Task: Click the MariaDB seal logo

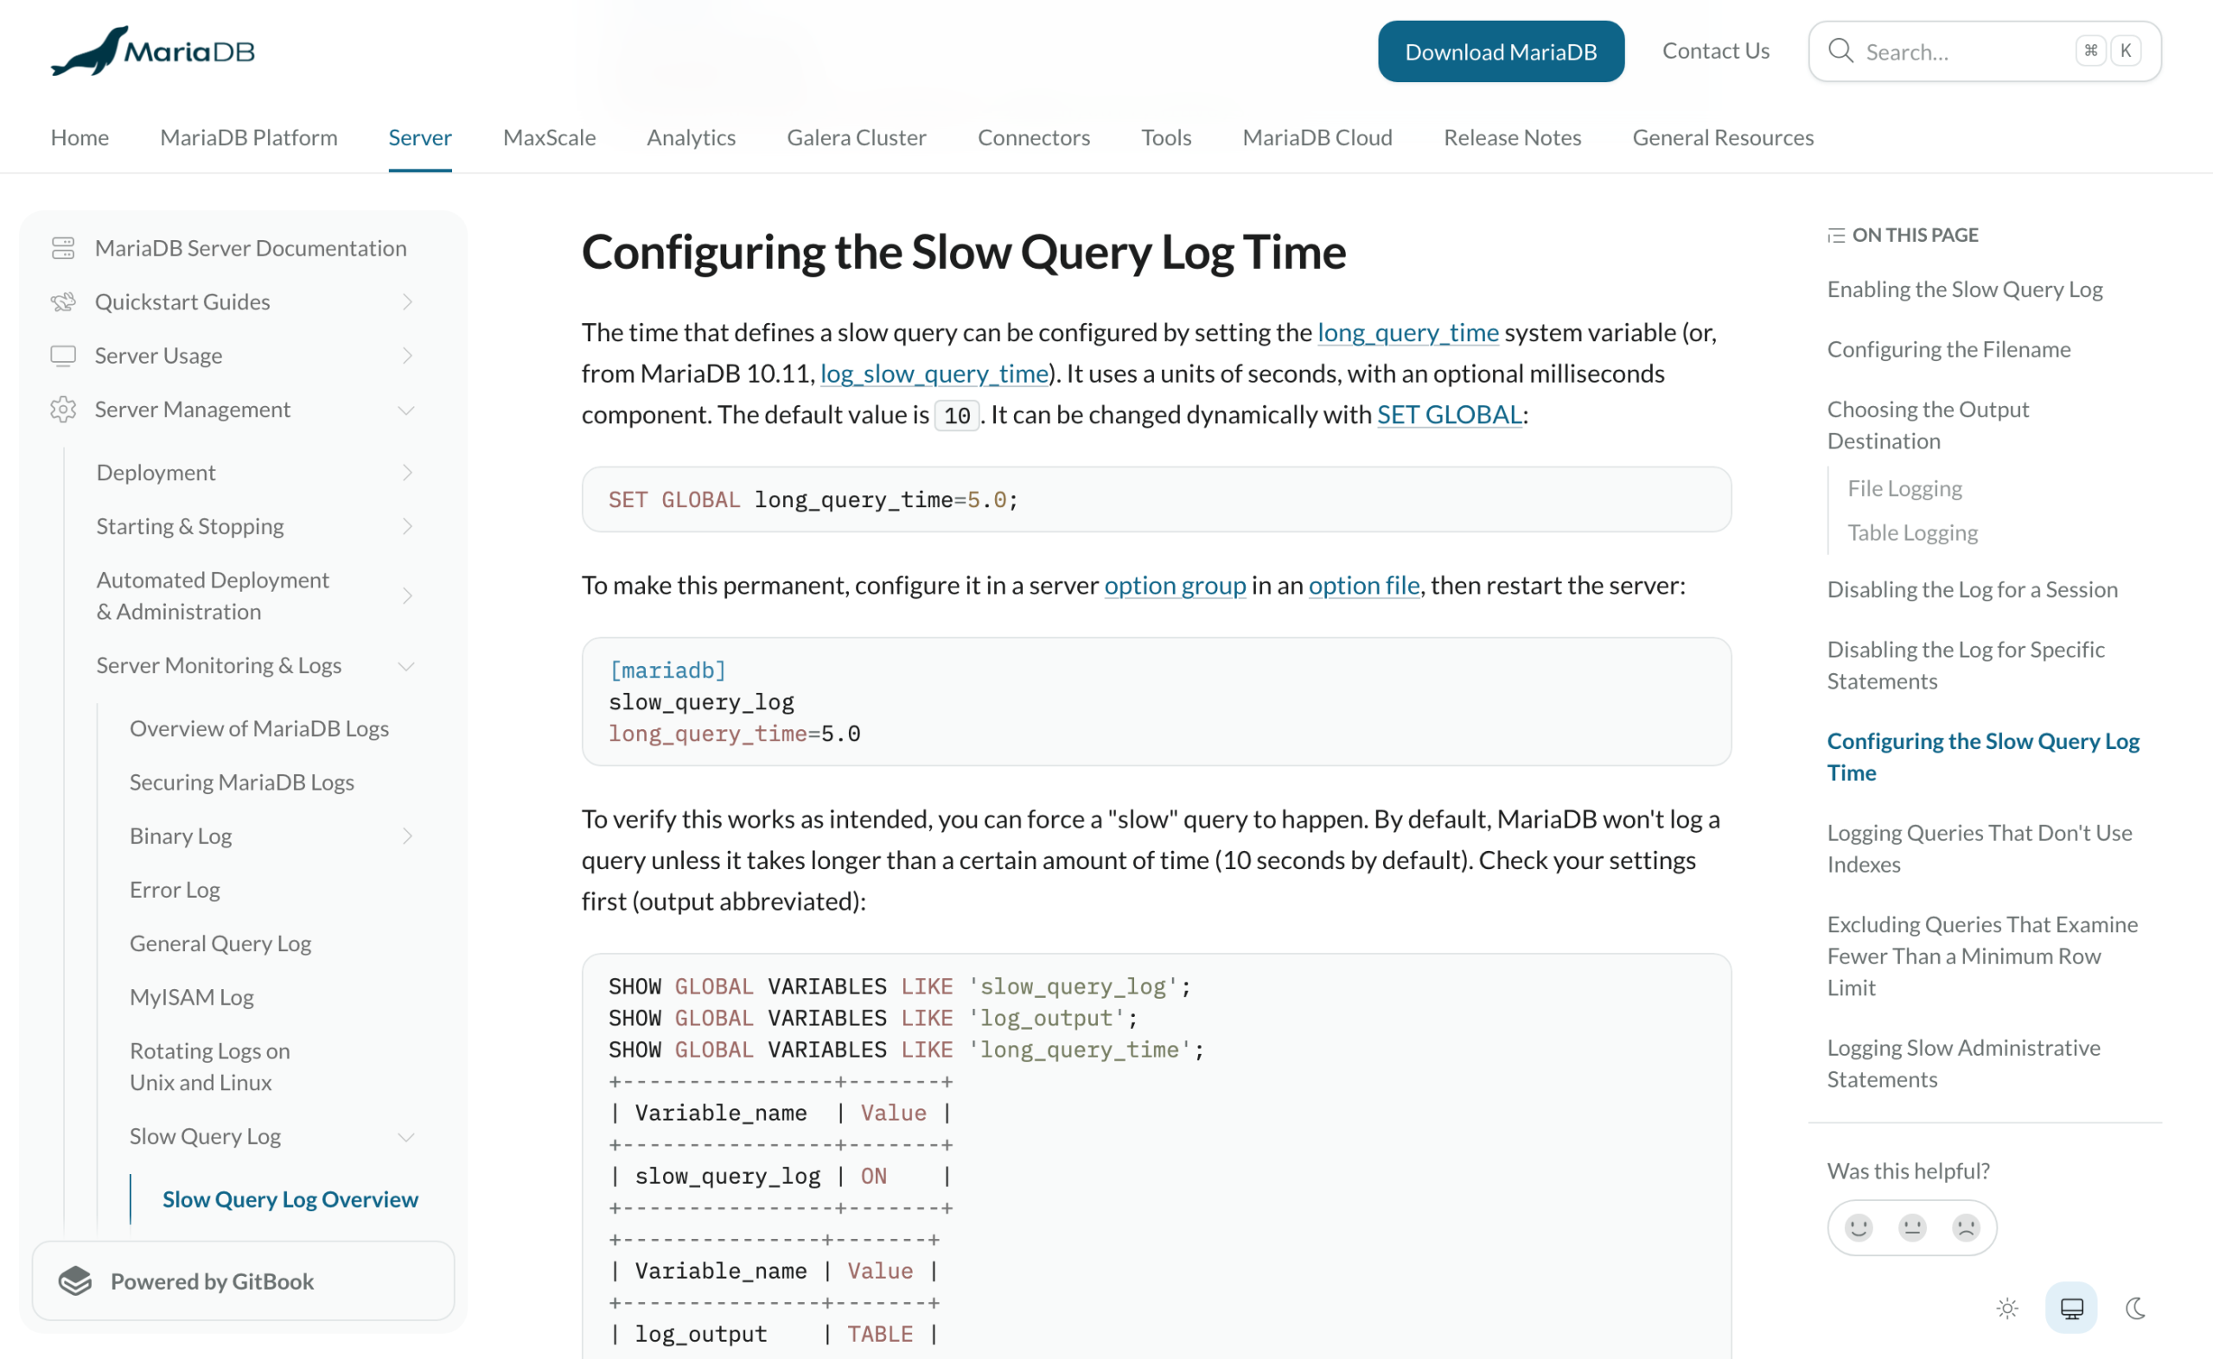Action: click(x=153, y=51)
